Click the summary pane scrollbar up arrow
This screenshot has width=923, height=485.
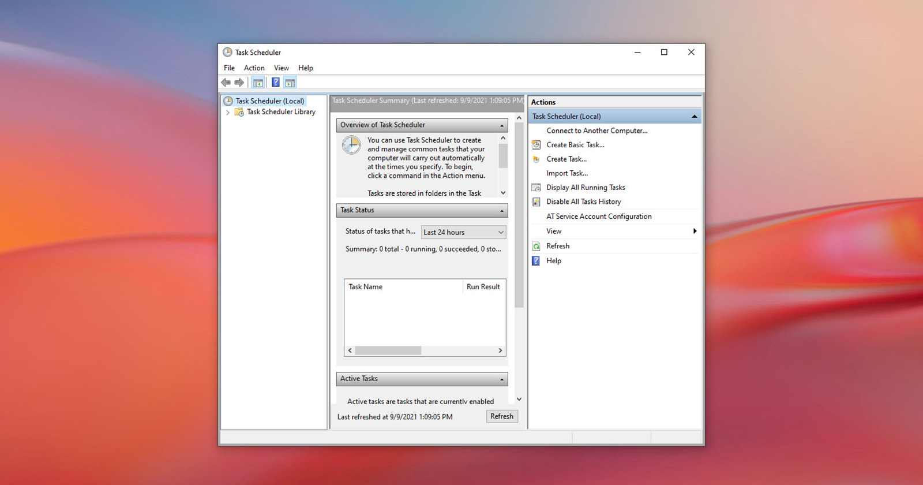[519, 117]
